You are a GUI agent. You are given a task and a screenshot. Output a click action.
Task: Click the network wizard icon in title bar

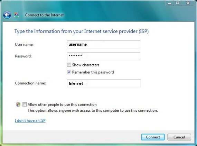click(x=17, y=15)
